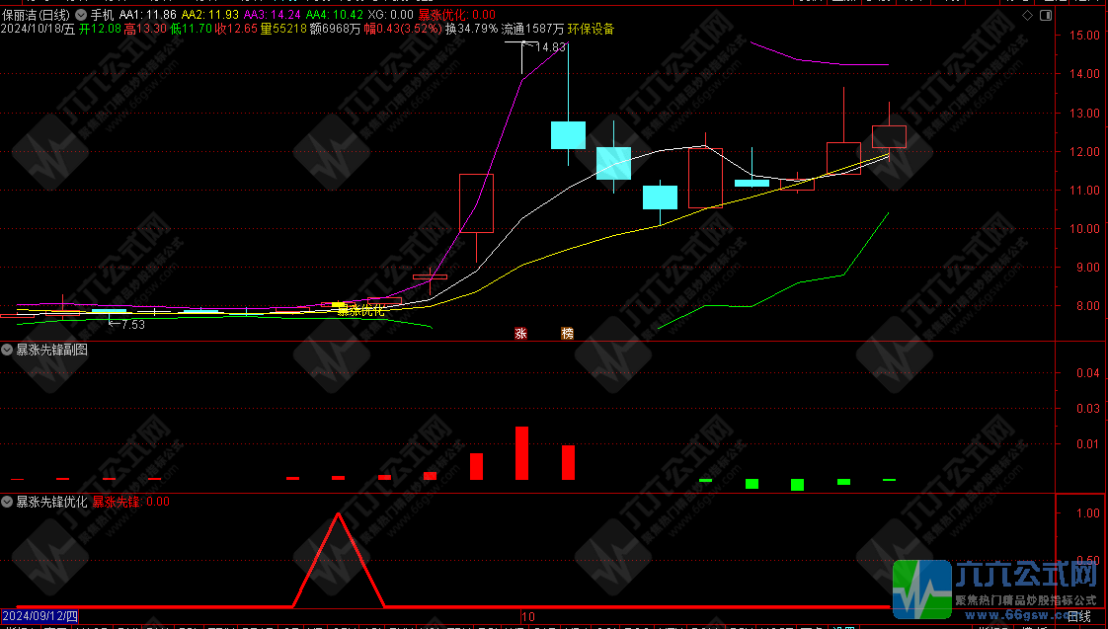Click the 保丽洁 (日线) stock title
Viewport: 1108px width, 629px height.
click(x=35, y=16)
